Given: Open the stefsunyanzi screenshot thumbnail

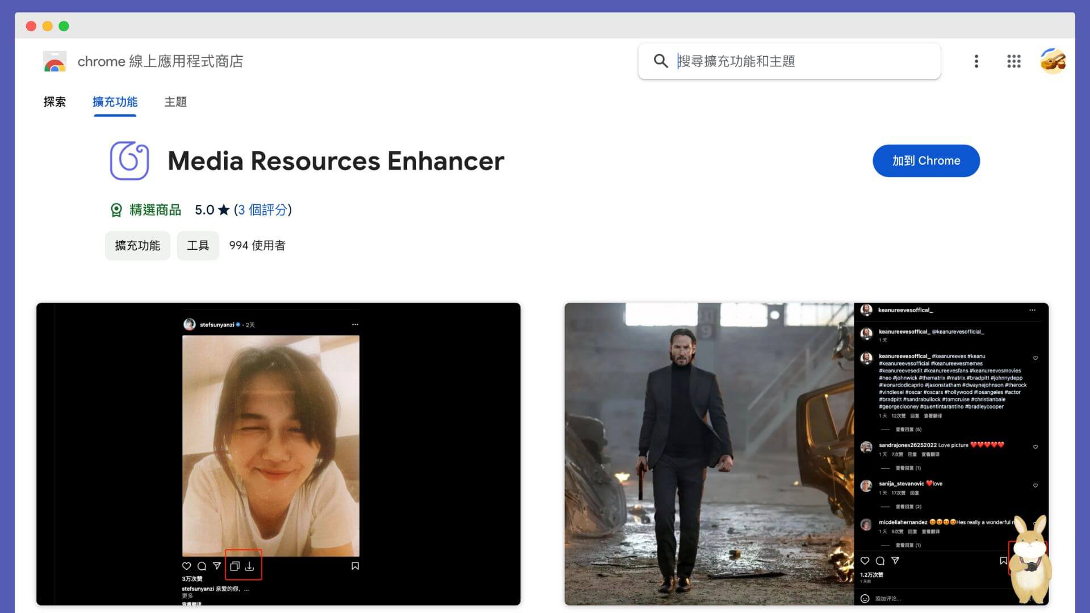Looking at the screenshot, I should pos(278,454).
